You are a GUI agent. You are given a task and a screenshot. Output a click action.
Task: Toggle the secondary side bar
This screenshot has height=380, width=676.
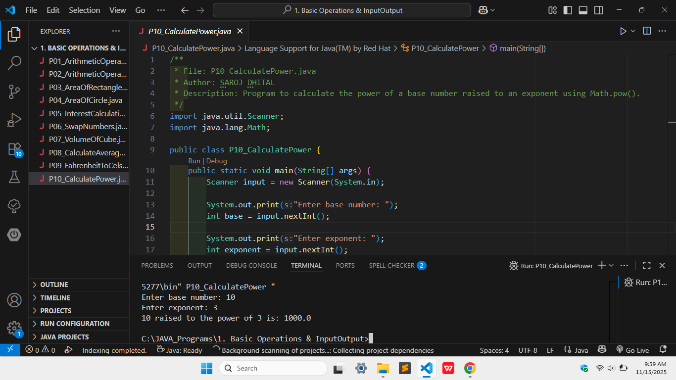pyautogui.click(x=598, y=10)
